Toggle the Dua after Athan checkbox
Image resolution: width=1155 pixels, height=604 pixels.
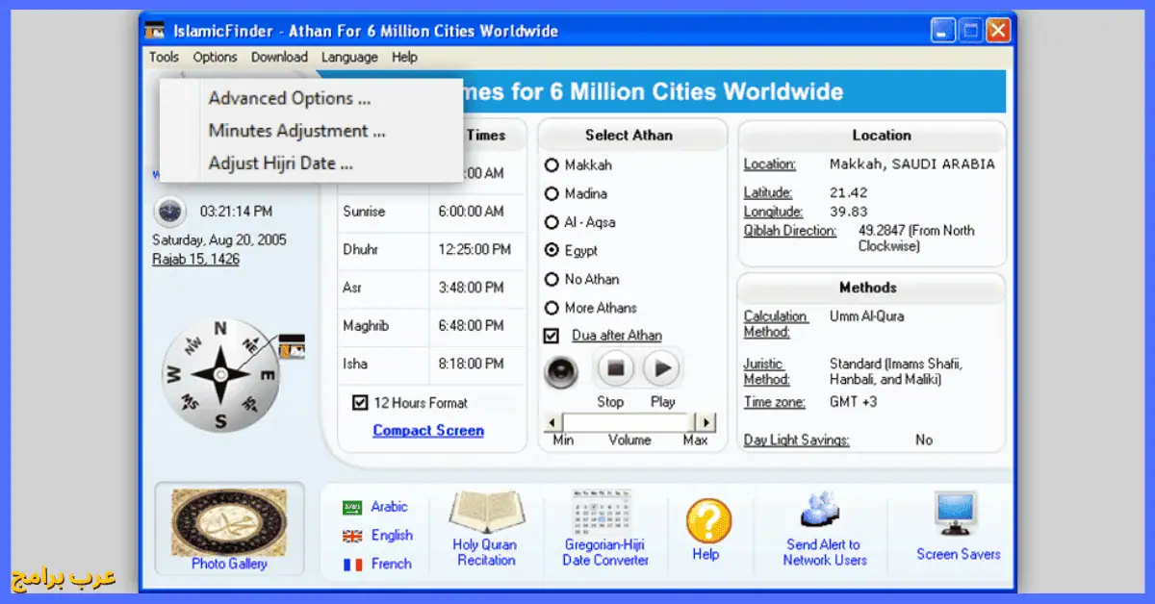coord(552,336)
